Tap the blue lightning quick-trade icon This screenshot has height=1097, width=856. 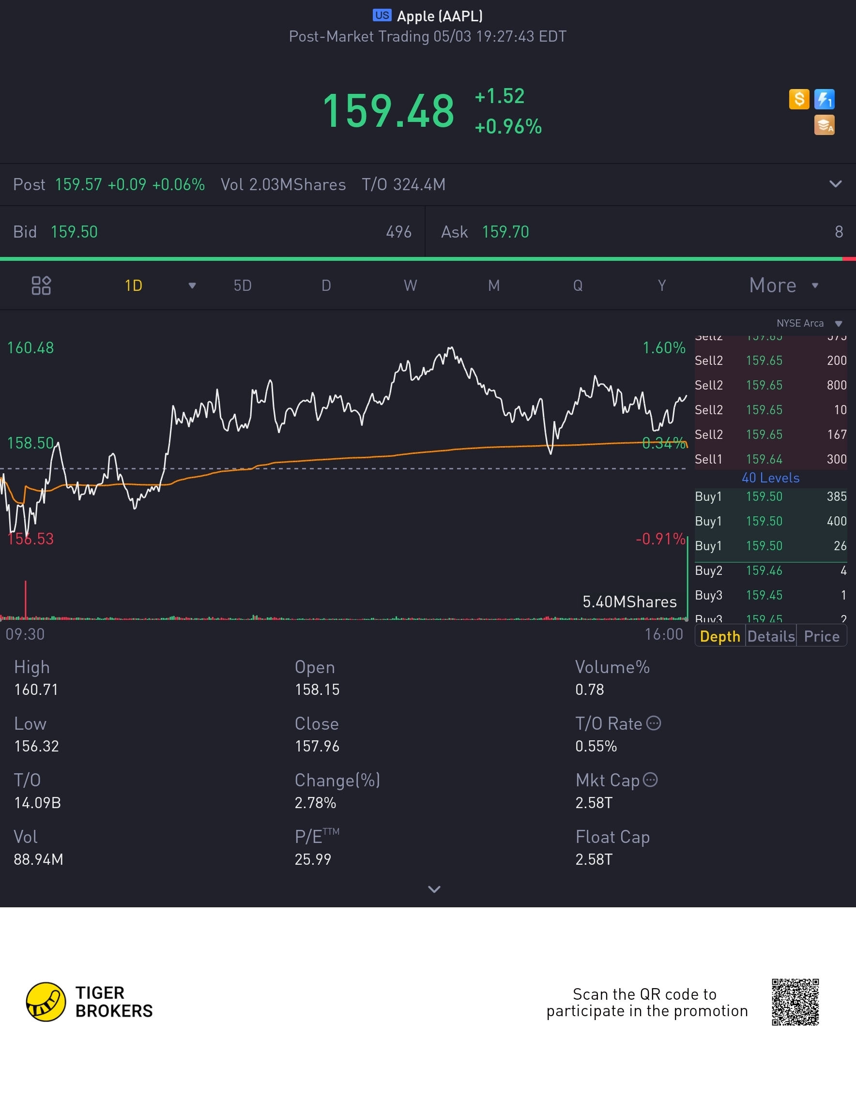(x=825, y=99)
